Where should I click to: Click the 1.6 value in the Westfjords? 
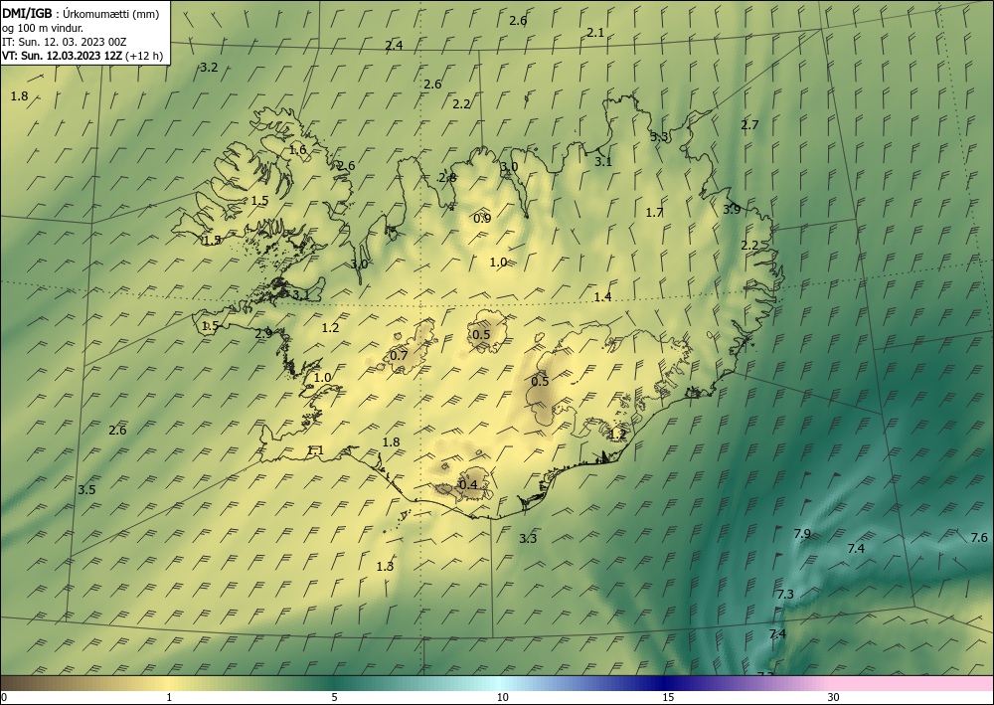tap(298, 150)
